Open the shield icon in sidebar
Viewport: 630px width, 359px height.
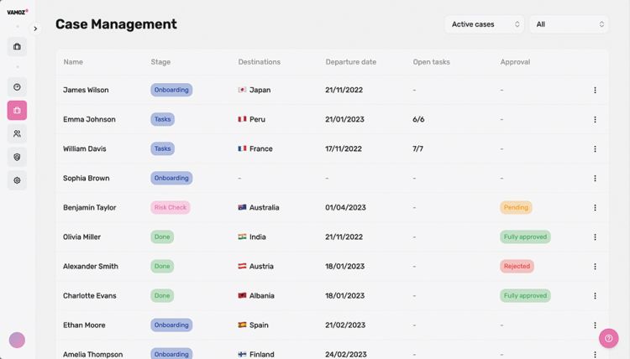[17, 157]
